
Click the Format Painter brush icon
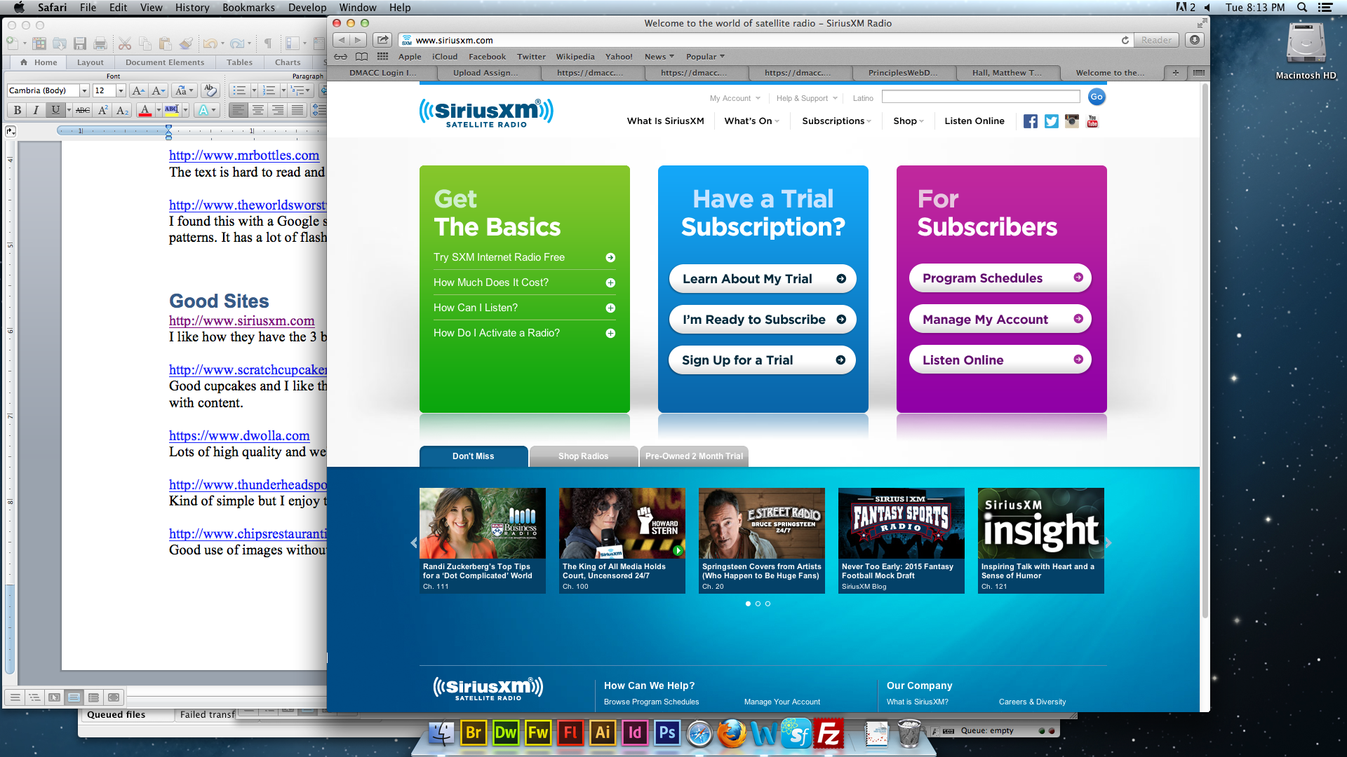click(x=185, y=43)
